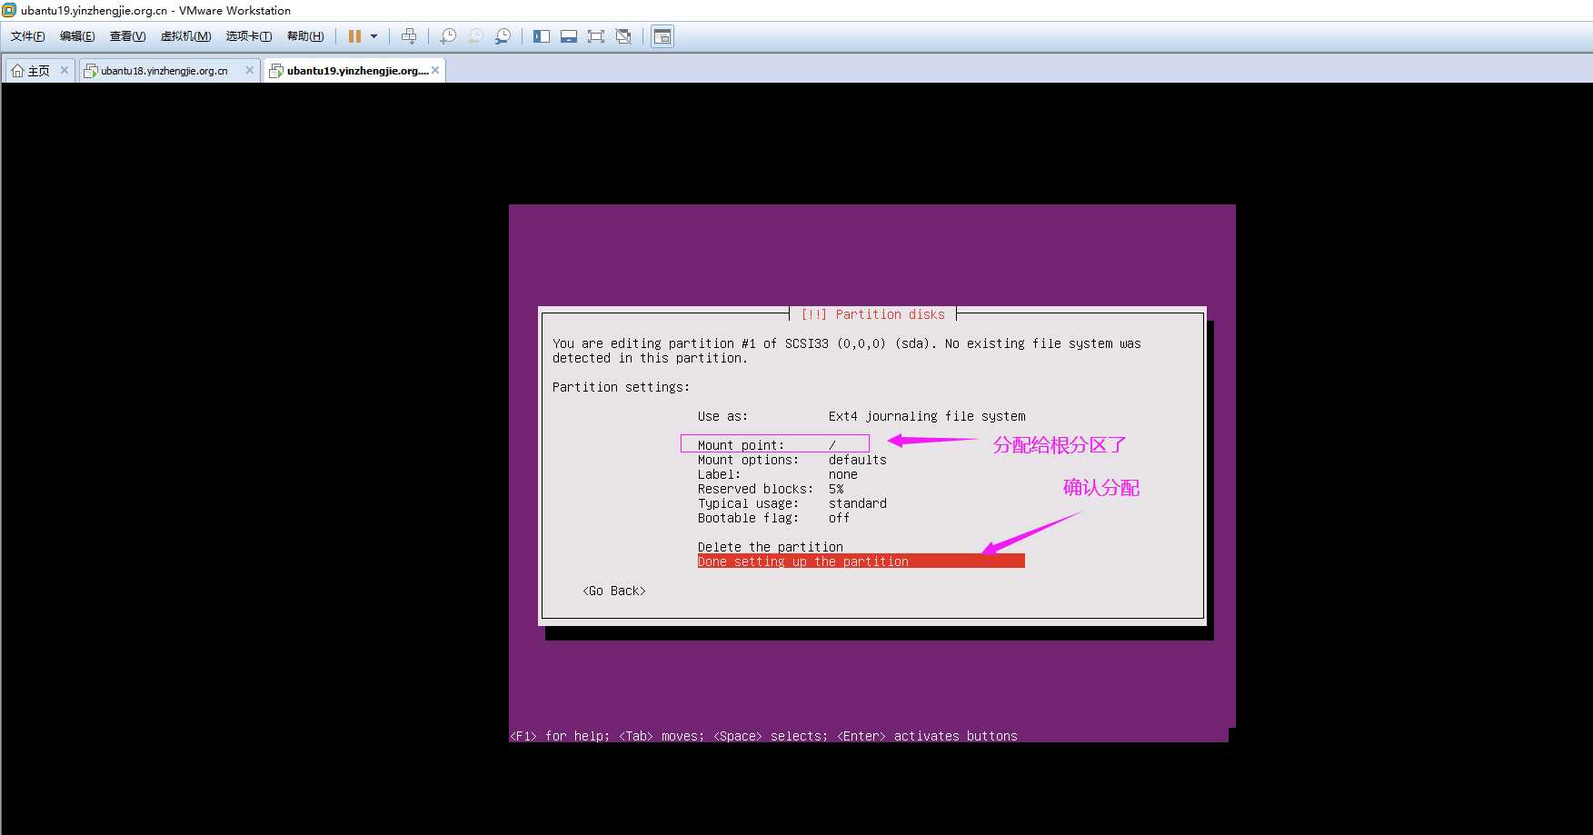Image resolution: width=1593 pixels, height=835 pixels.
Task: Click the VMware Workstation title bar icon
Action: (9, 10)
